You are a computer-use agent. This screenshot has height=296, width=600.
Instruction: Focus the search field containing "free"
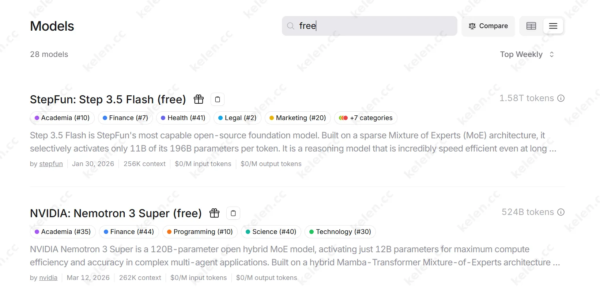[377, 26]
